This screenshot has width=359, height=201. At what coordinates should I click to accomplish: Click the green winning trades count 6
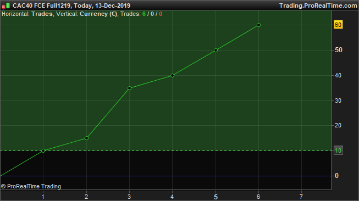pos(144,14)
